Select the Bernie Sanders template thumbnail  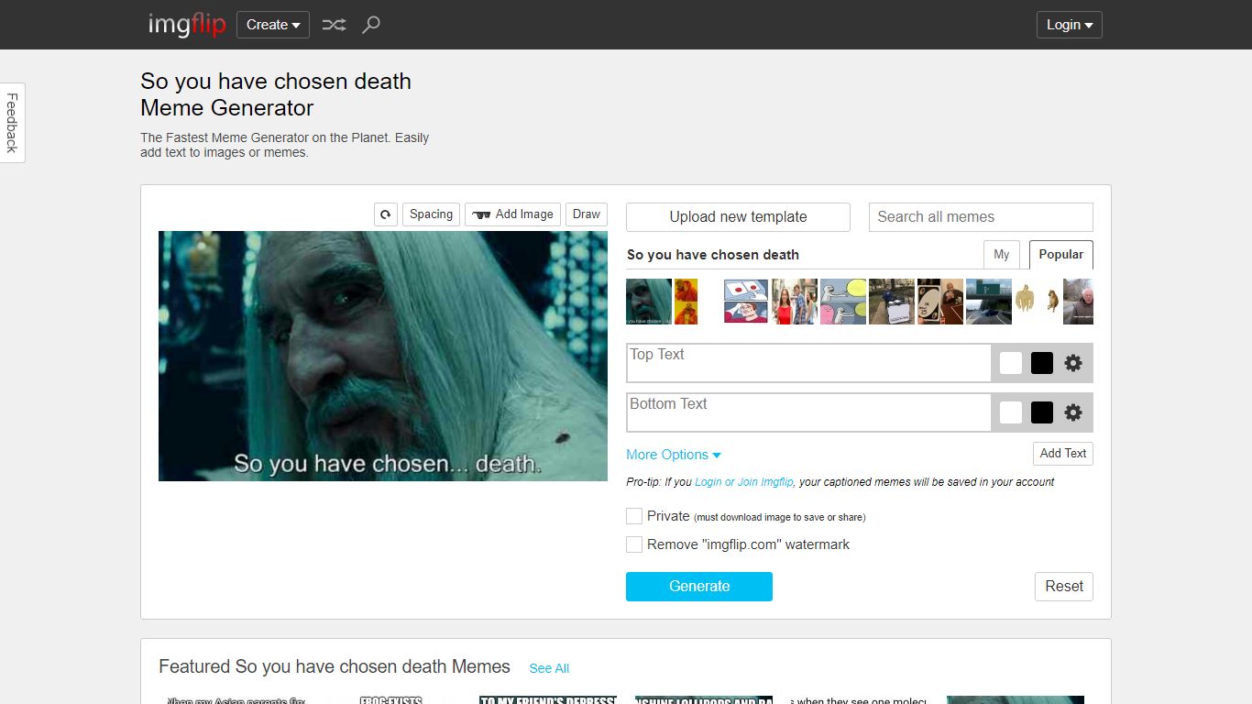point(1079,302)
